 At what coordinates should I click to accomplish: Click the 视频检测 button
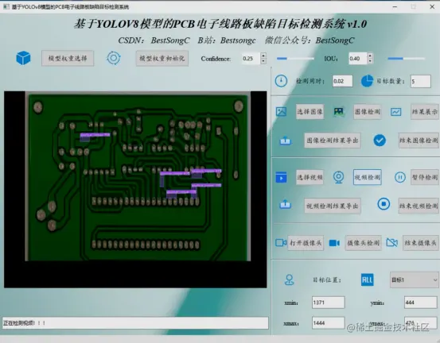tap(368, 177)
